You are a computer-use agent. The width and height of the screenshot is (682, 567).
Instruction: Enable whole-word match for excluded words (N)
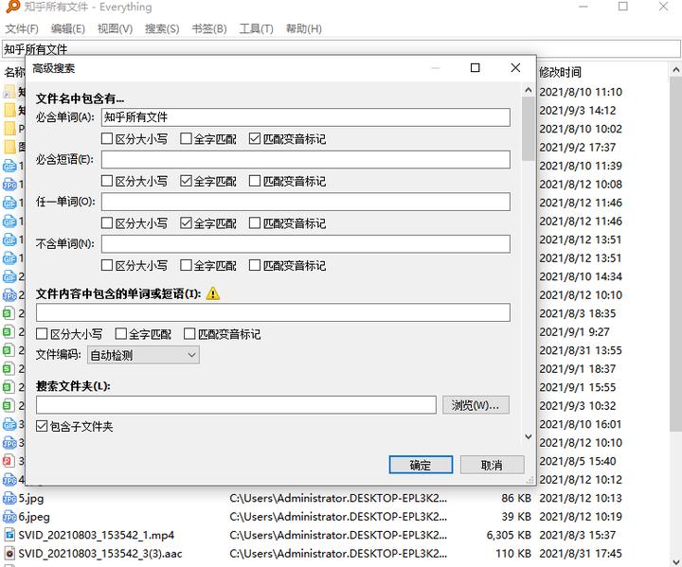186,265
